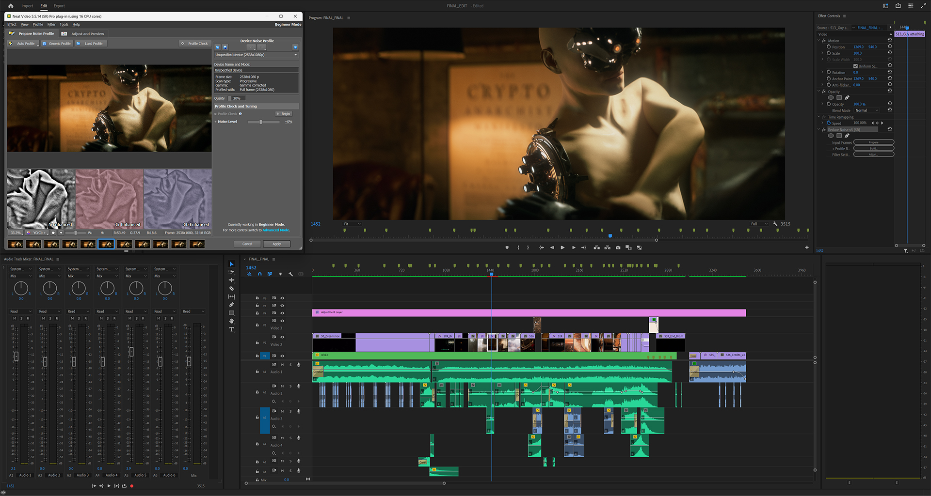The height and width of the screenshot is (496, 931).
Task: Select the Razor tool in timeline toolbar
Action: point(231,288)
